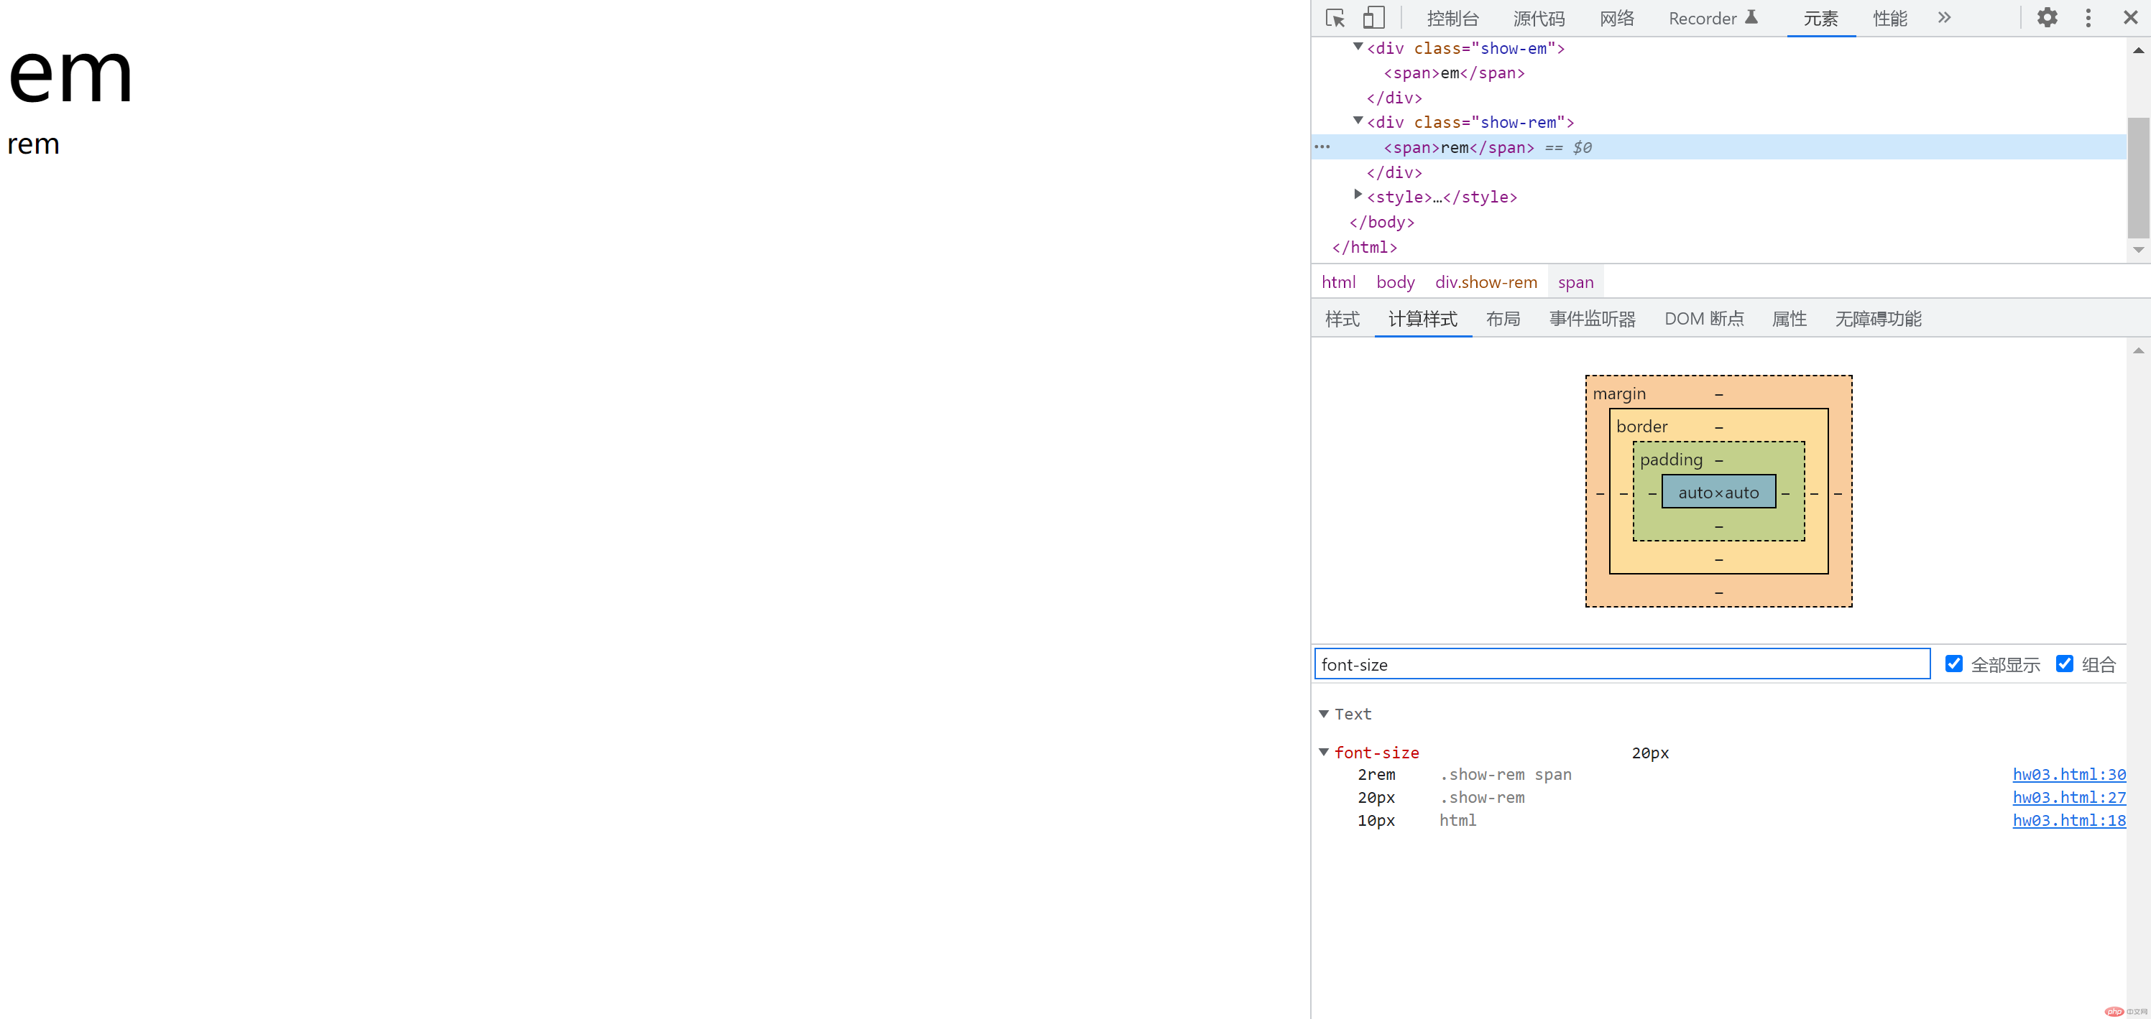2151x1019 pixels.
Task: Click the 2rem .show-rem span rule row
Action: click(1720, 774)
